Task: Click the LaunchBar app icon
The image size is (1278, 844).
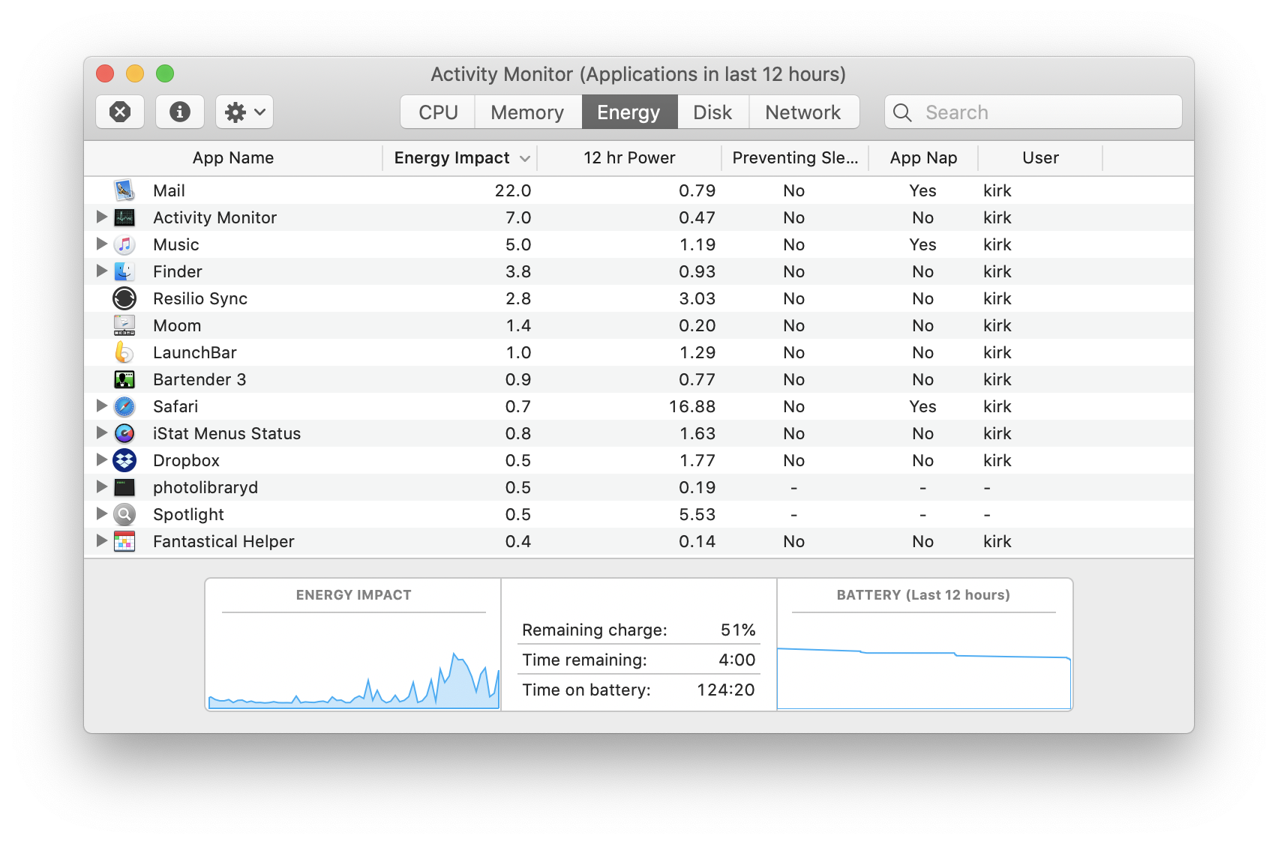Action: [124, 352]
